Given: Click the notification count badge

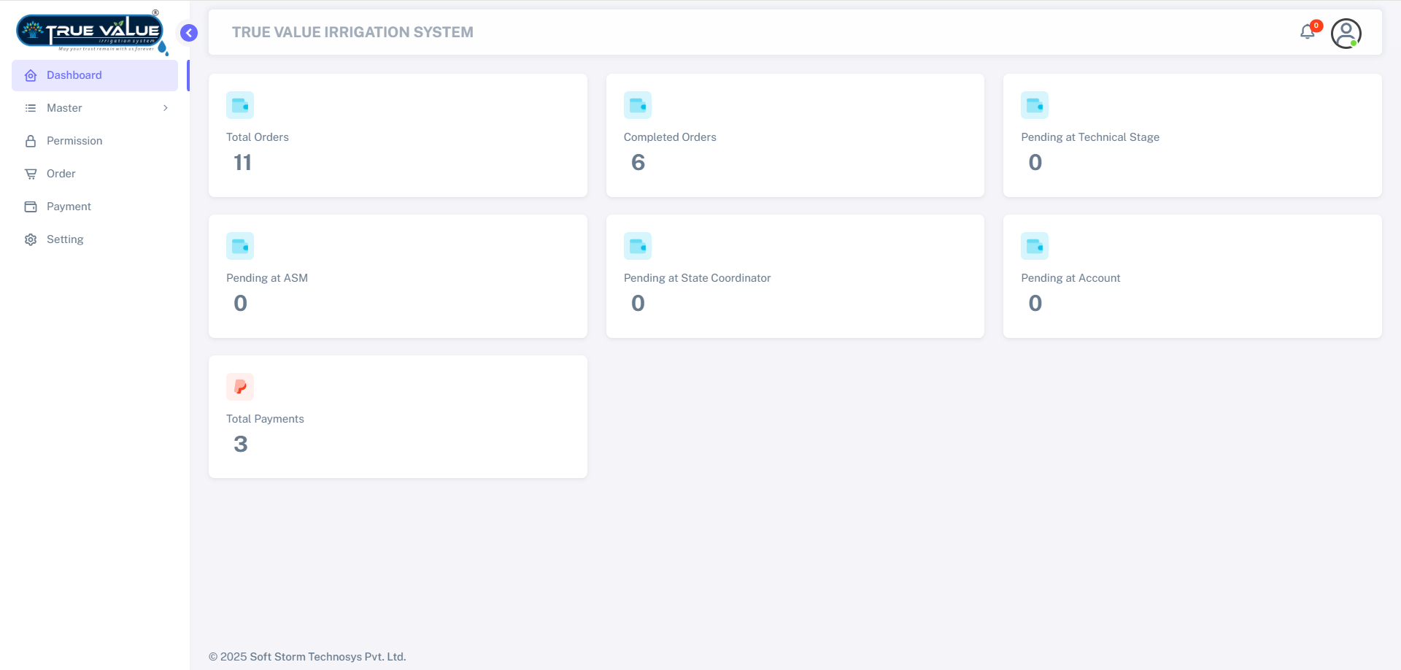Looking at the screenshot, I should [x=1317, y=25].
